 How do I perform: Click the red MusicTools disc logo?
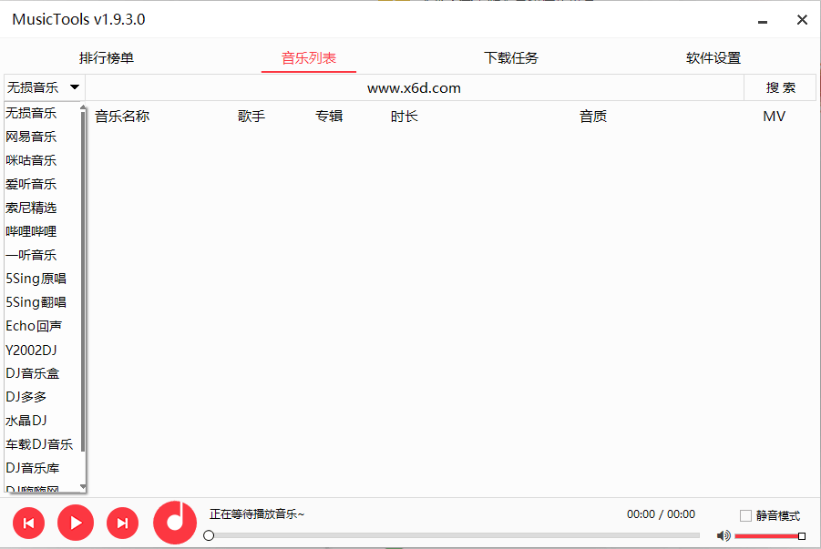[x=173, y=523]
